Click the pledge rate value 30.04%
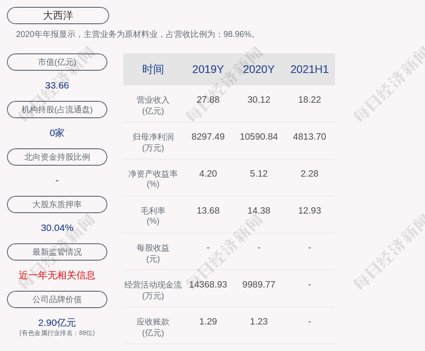The height and width of the screenshot is (351, 425). coord(57,228)
